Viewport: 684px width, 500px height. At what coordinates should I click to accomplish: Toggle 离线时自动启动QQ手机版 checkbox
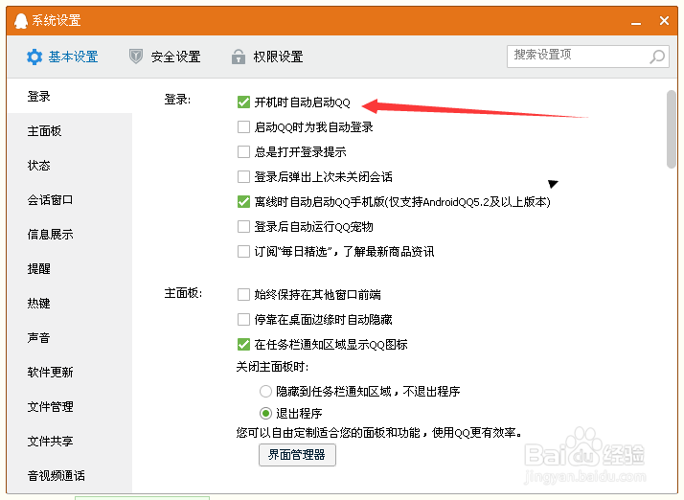coord(243,201)
